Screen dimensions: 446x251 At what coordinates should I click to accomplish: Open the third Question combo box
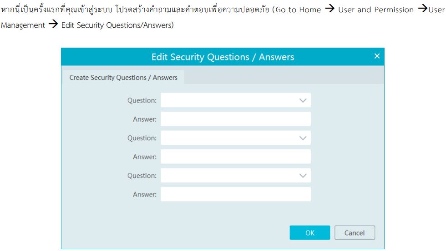click(228, 176)
